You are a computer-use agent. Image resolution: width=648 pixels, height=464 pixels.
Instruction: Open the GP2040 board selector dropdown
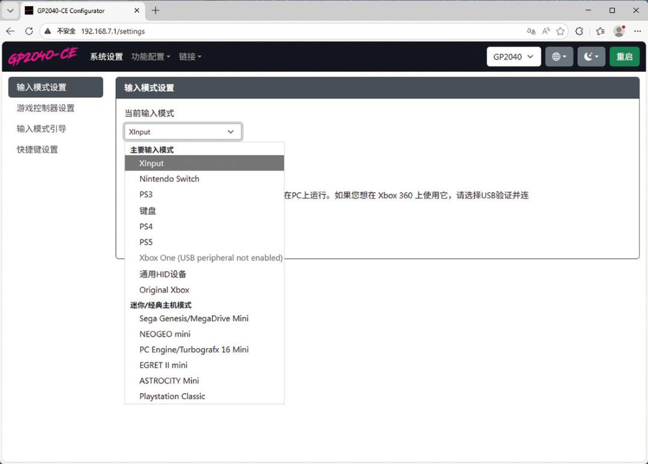point(514,56)
